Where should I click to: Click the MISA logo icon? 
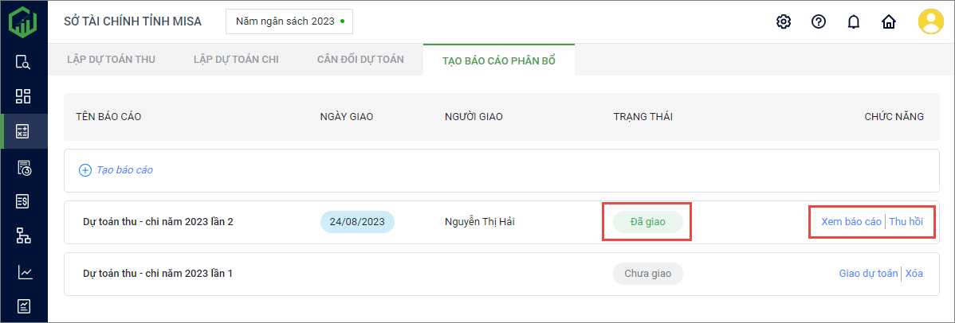(23, 21)
